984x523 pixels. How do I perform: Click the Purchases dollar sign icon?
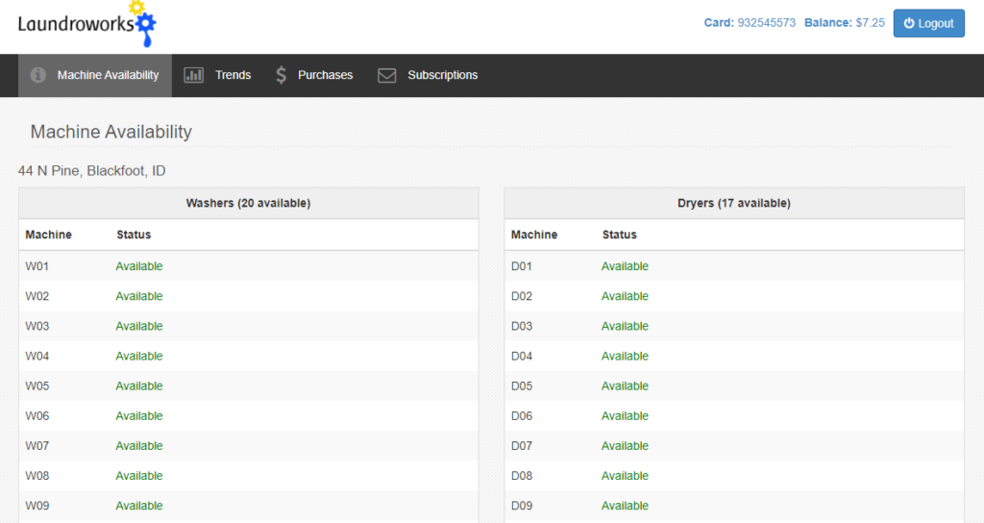[x=282, y=75]
